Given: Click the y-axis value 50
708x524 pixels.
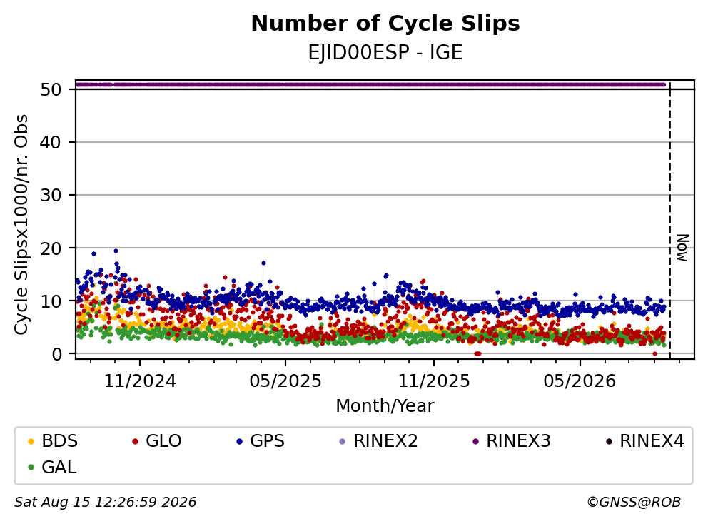Looking at the screenshot, I should pyautogui.click(x=51, y=89).
